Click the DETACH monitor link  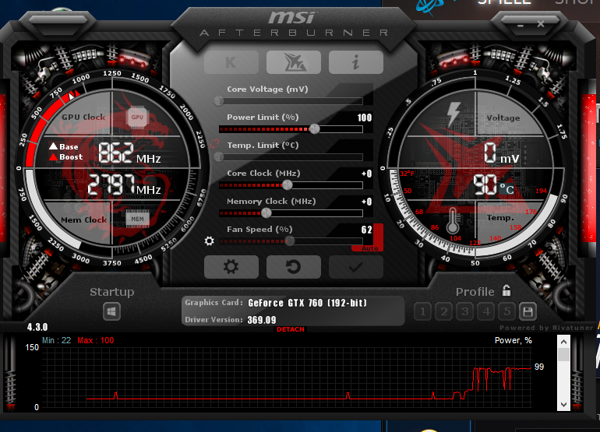coord(291,329)
